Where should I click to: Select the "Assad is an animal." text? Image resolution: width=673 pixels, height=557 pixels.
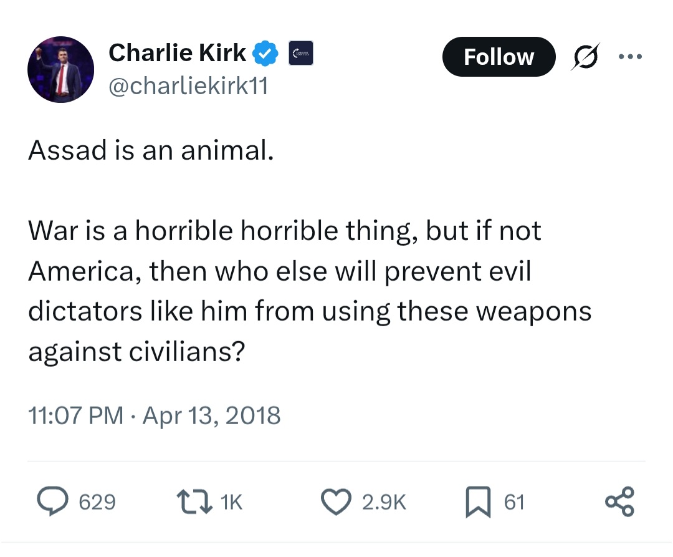[x=151, y=151]
